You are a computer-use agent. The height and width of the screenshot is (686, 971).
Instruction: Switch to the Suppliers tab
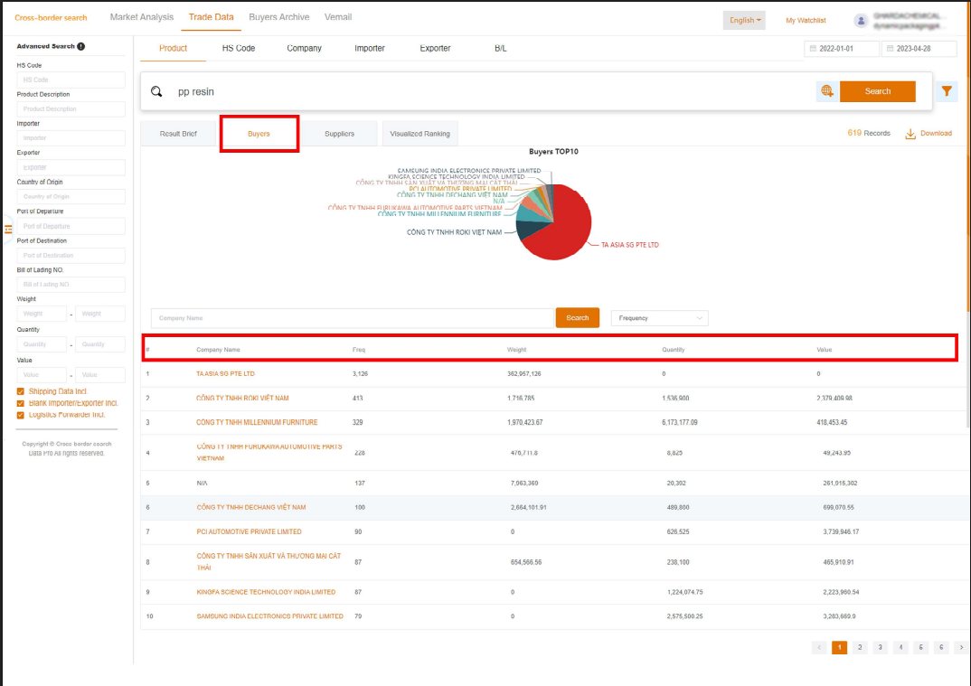(x=339, y=134)
